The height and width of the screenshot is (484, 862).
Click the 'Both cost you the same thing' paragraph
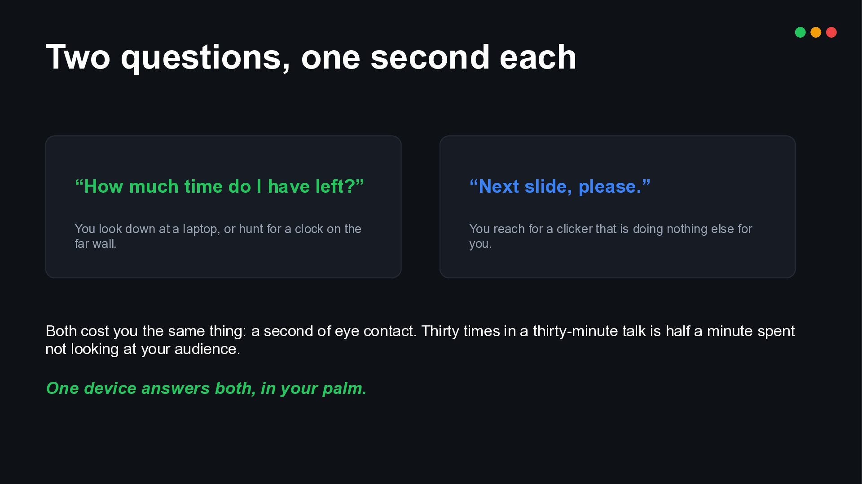(420, 340)
